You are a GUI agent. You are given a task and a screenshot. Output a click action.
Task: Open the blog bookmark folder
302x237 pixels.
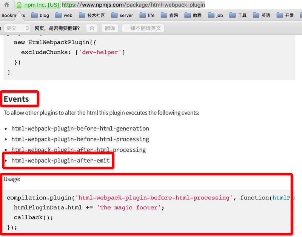tap(40, 15)
